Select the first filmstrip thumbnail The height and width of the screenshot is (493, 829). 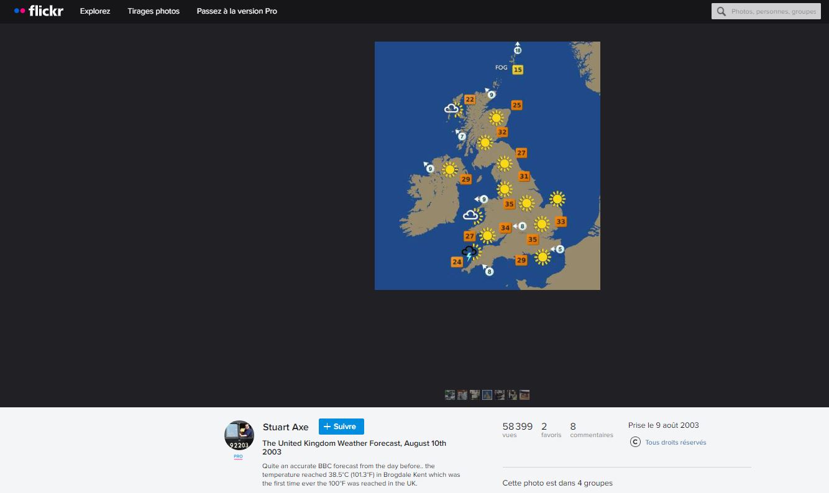[x=450, y=395]
